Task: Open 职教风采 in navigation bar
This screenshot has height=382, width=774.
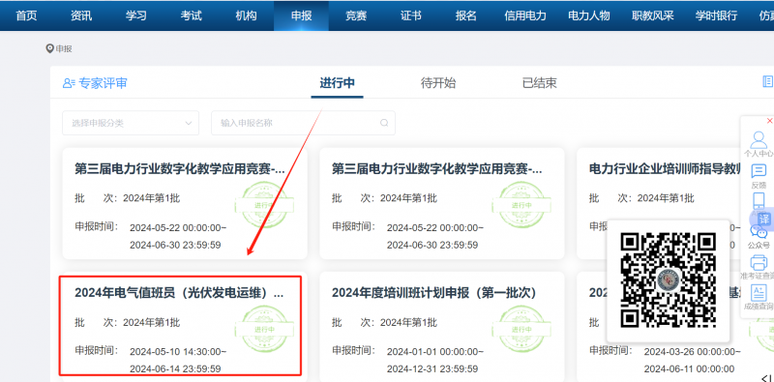Action: click(652, 15)
